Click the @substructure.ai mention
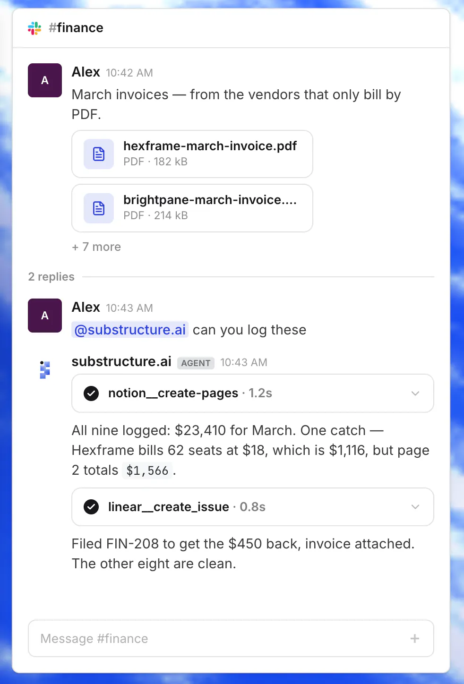464x684 pixels. 130,330
